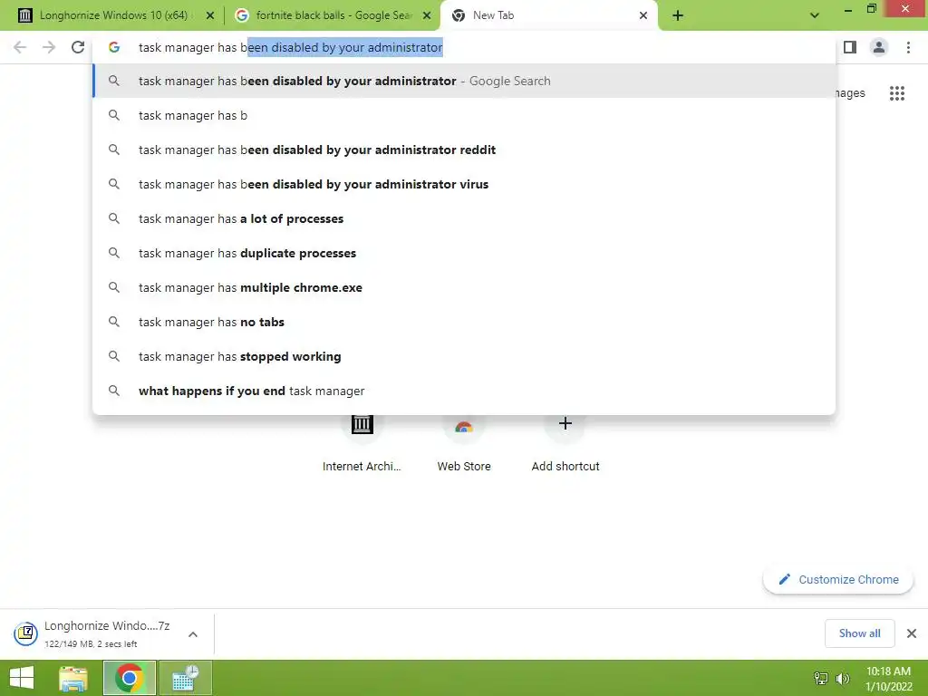Screen dimensions: 928x696
Task: Click the Images link behind suggestions
Action: tap(850, 93)
